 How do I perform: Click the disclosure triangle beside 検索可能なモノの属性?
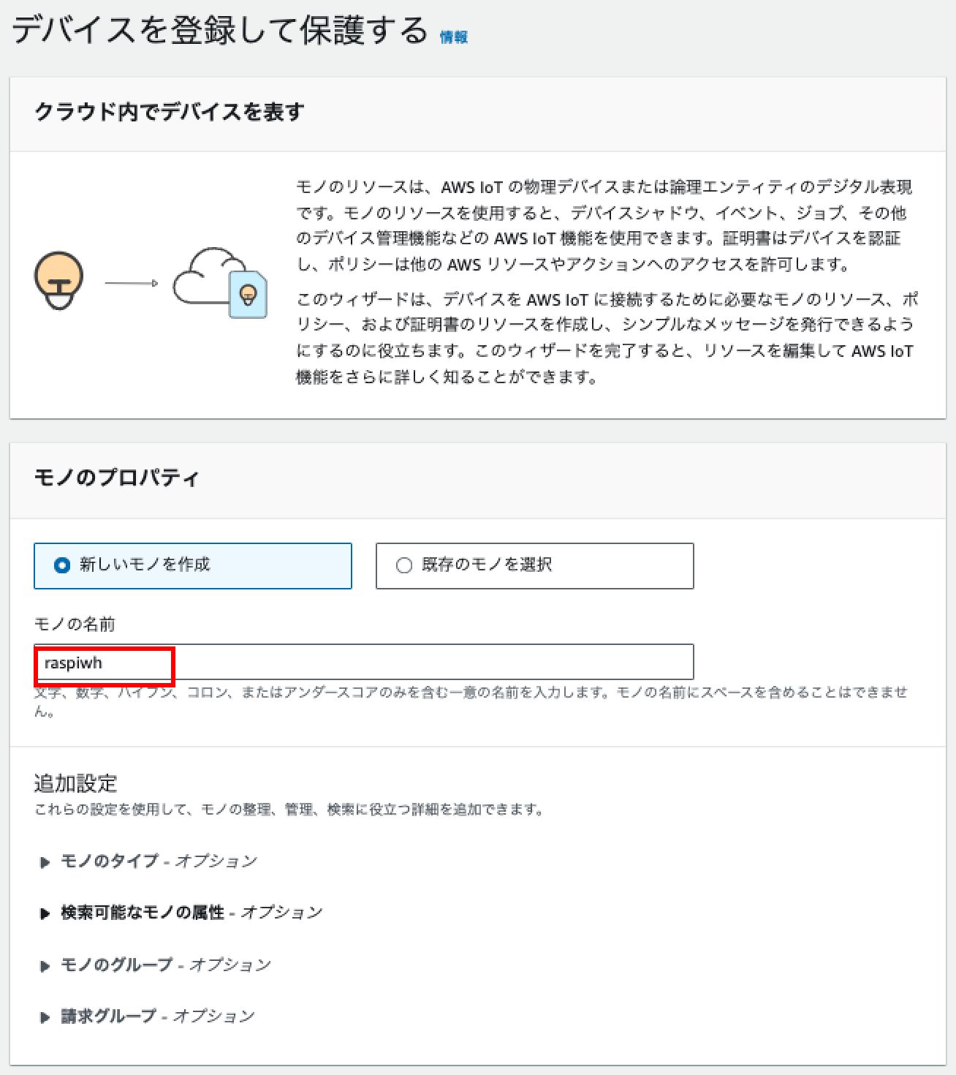(45, 912)
